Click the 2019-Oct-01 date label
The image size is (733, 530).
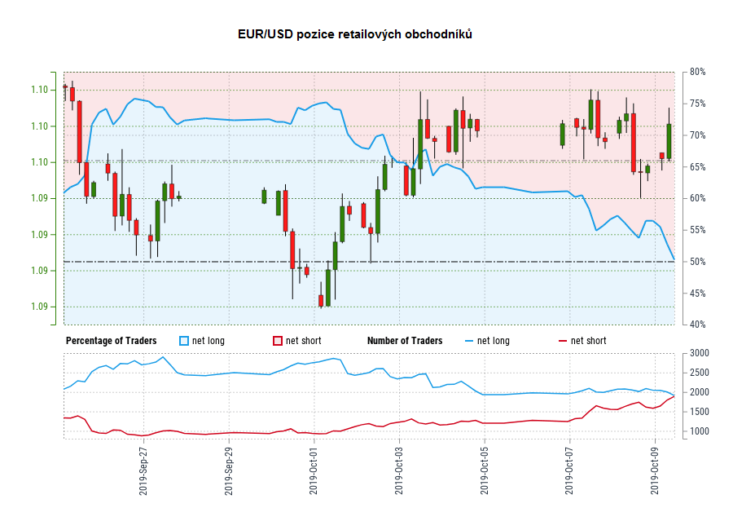click(x=314, y=471)
